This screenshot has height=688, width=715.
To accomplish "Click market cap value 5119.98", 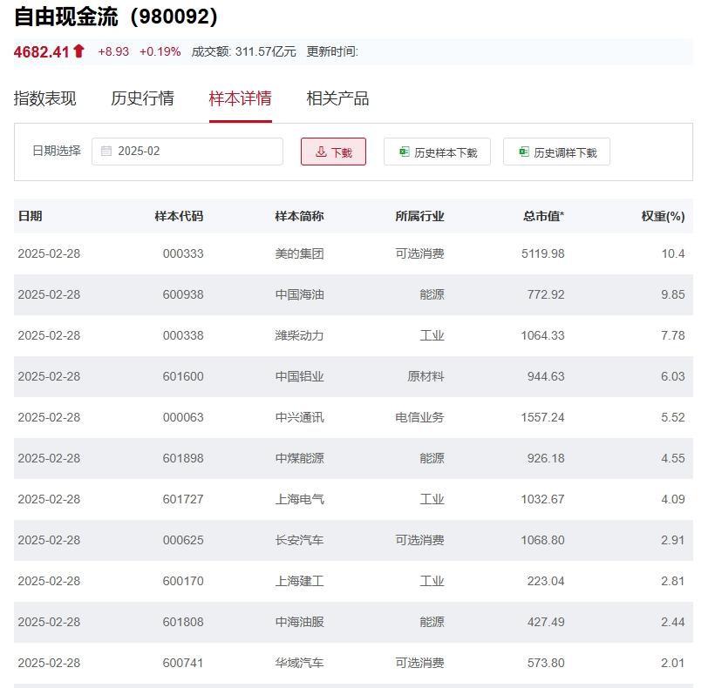I will [542, 253].
